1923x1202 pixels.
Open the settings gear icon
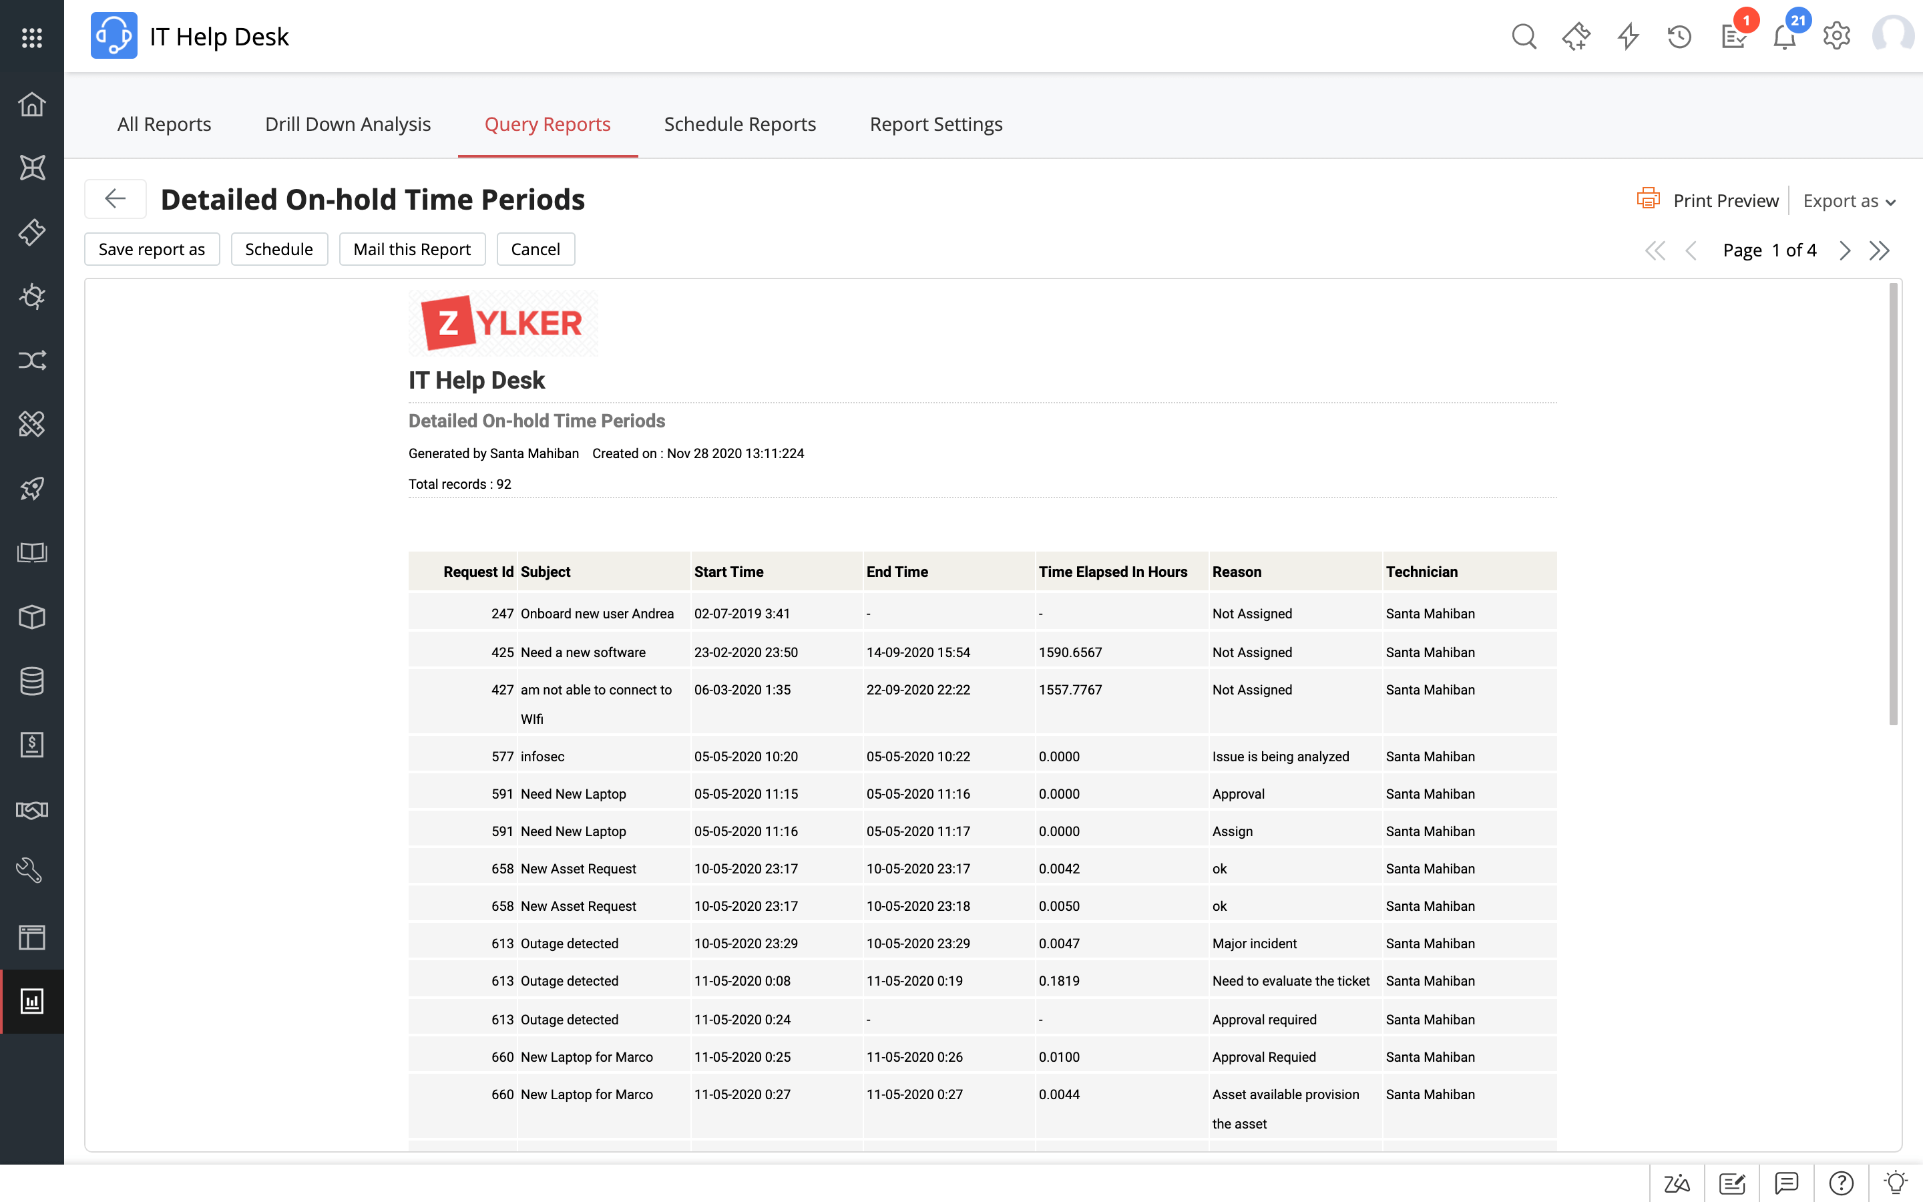(1836, 37)
